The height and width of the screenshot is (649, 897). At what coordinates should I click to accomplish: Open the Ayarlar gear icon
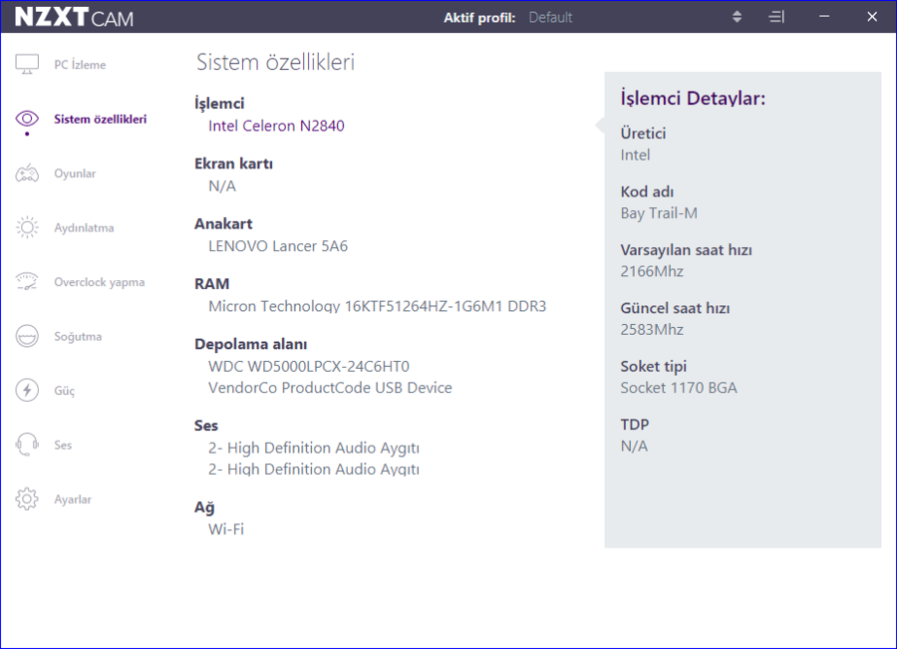point(27,499)
